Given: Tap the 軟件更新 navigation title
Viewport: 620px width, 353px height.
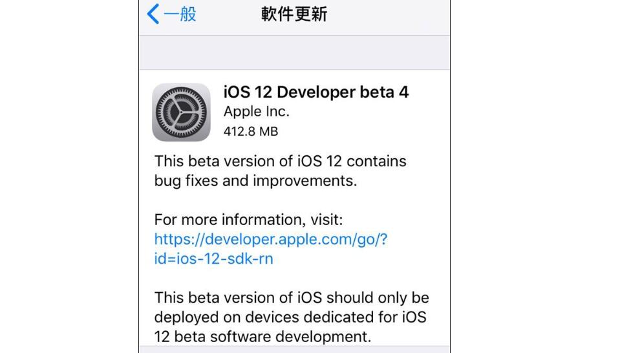Looking at the screenshot, I should (x=294, y=14).
